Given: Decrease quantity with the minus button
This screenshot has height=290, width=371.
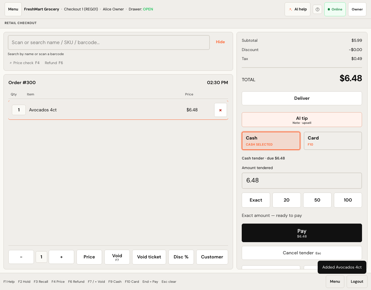Looking at the screenshot, I should click(21, 257).
